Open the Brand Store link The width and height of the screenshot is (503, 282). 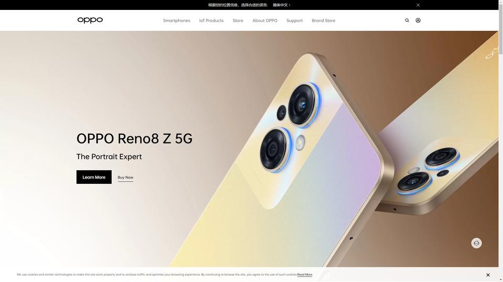coord(323,20)
